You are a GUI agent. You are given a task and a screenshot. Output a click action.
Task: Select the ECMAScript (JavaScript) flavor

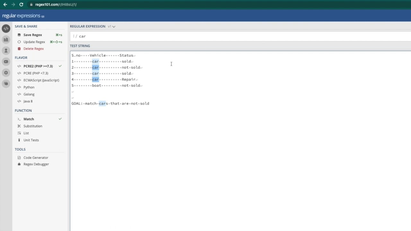coord(41,80)
